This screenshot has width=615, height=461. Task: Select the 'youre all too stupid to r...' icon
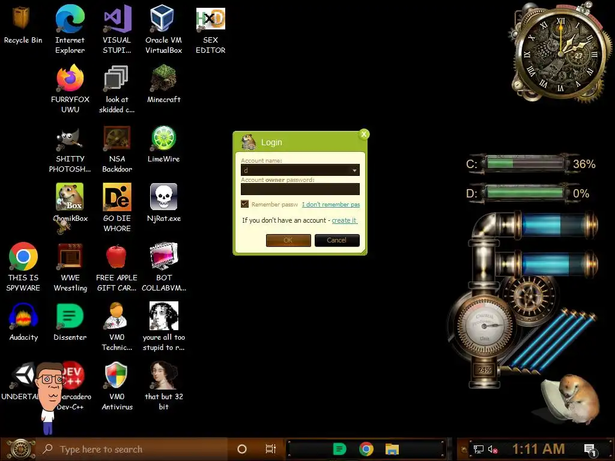pos(163,327)
